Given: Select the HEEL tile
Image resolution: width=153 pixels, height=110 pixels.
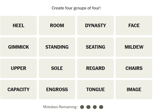Looking at the screenshot, I should (x=18, y=26).
